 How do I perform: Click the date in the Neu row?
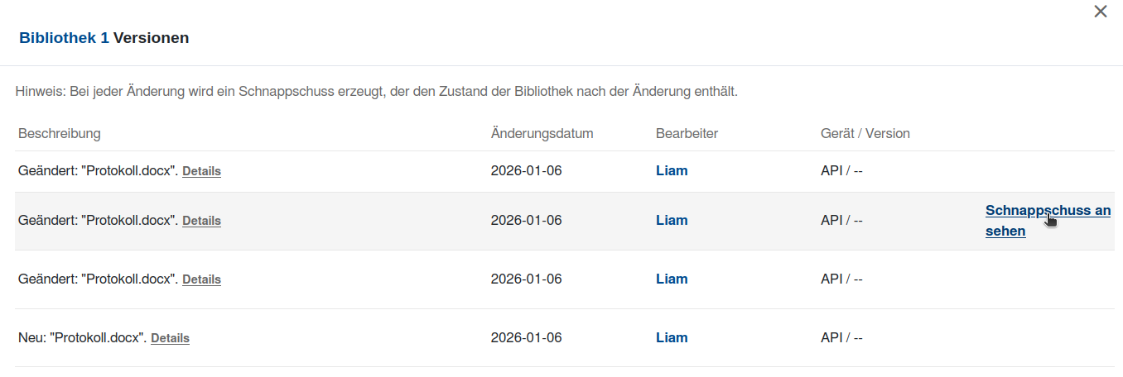(x=526, y=338)
